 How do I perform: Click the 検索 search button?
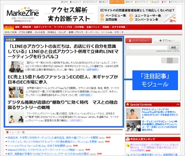[x=173, y=48]
